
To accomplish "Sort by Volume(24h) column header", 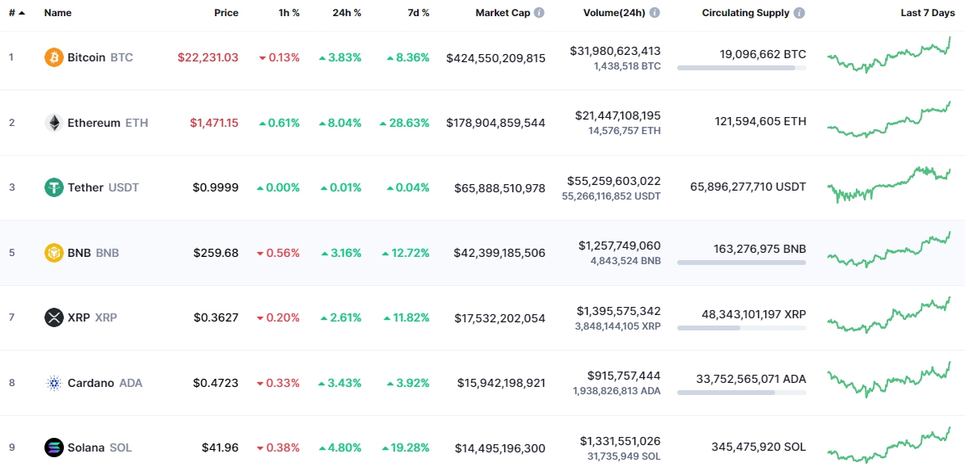I will coord(614,13).
